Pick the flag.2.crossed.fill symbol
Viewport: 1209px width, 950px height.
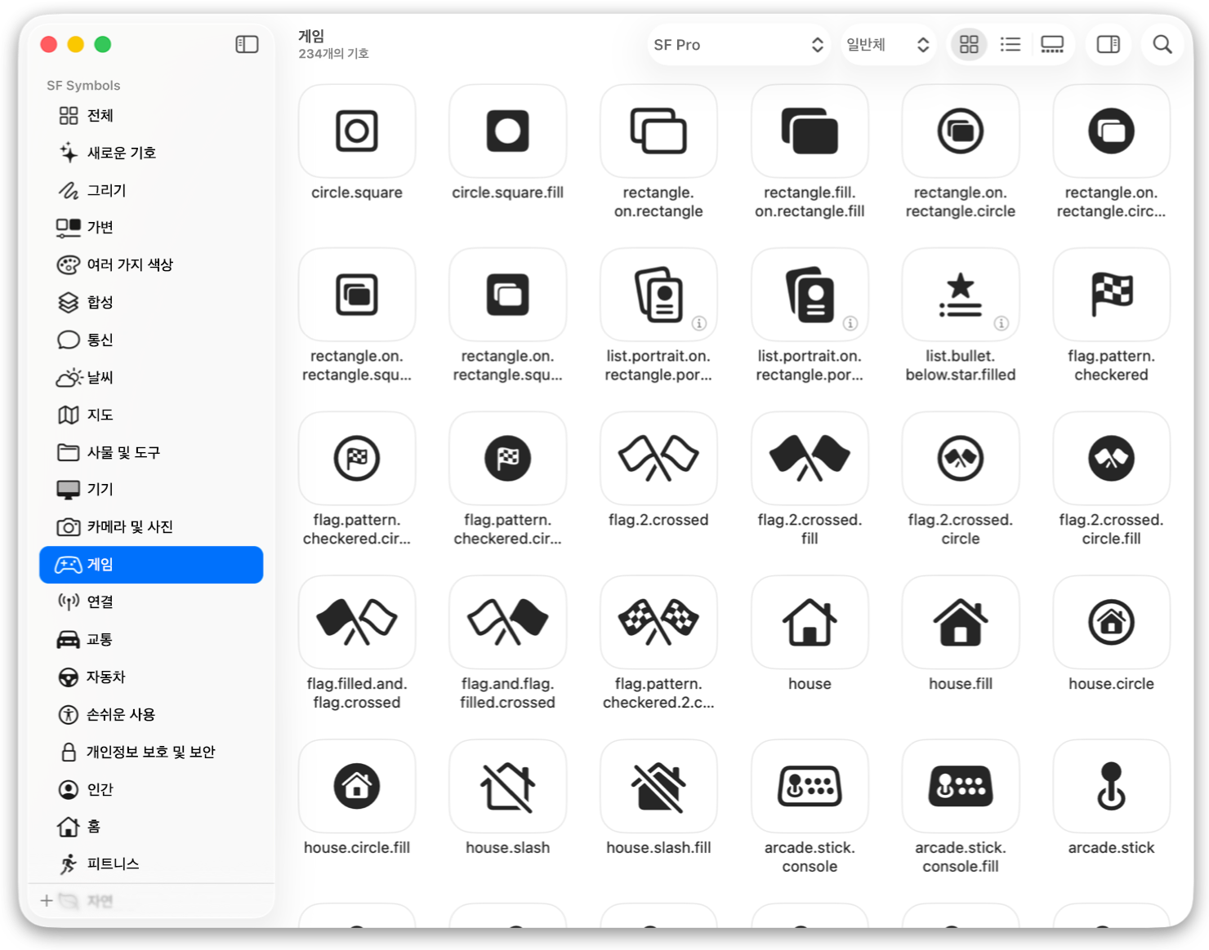810,459
